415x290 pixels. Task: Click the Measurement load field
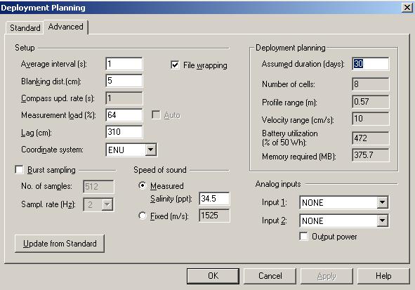124,115
